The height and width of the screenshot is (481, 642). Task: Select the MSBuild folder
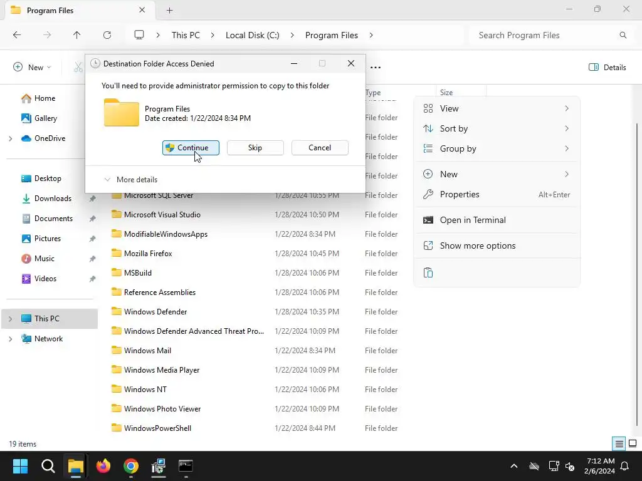pyautogui.click(x=137, y=273)
